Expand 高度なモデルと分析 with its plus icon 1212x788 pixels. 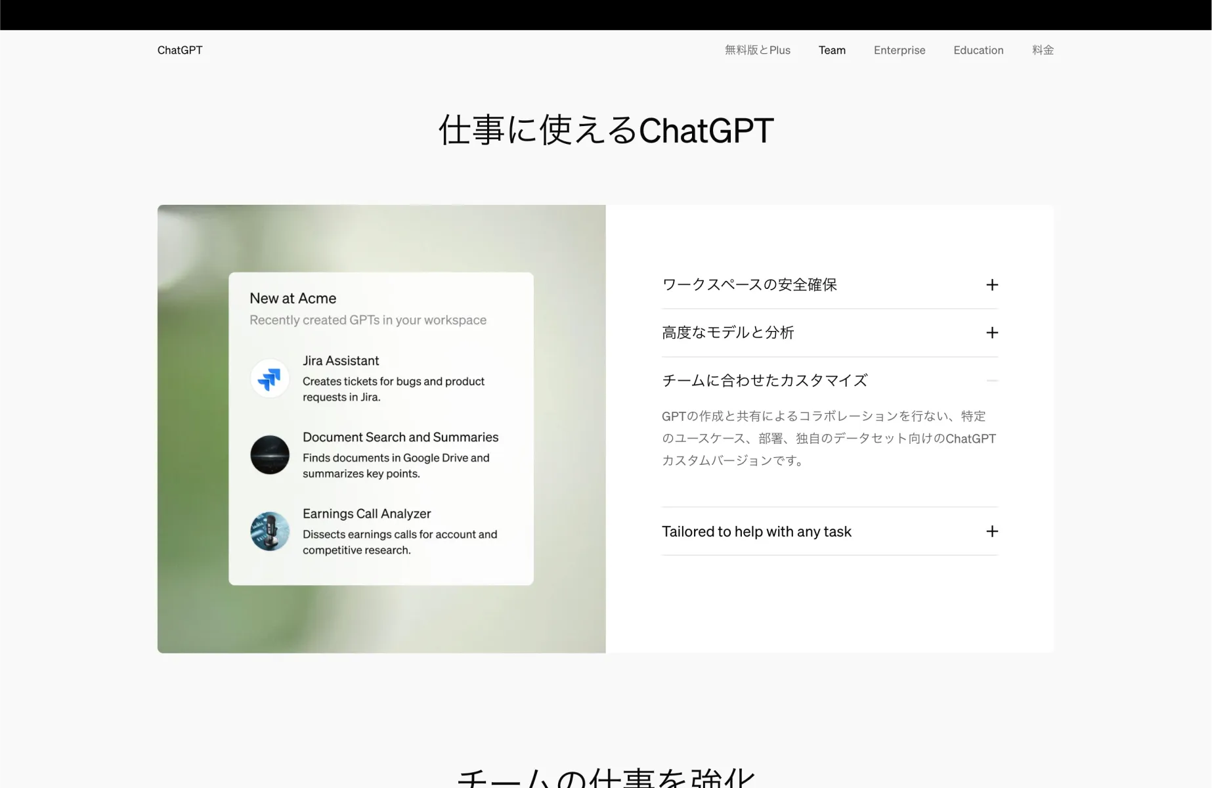(x=992, y=333)
